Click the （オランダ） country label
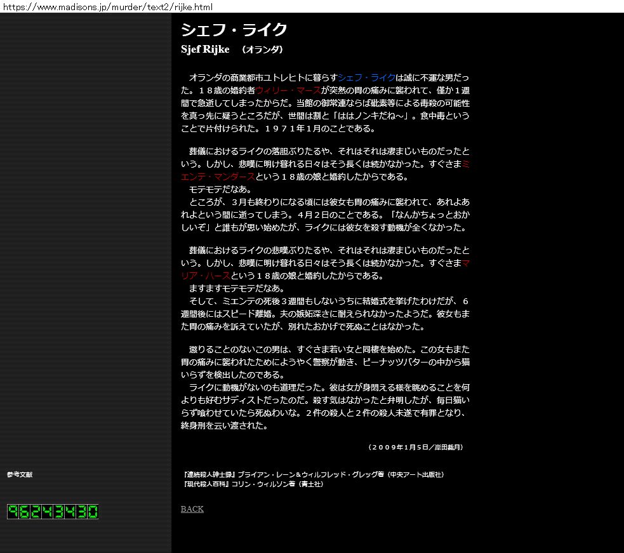The height and width of the screenshot is (553, 624). click(x=262, y=50)
